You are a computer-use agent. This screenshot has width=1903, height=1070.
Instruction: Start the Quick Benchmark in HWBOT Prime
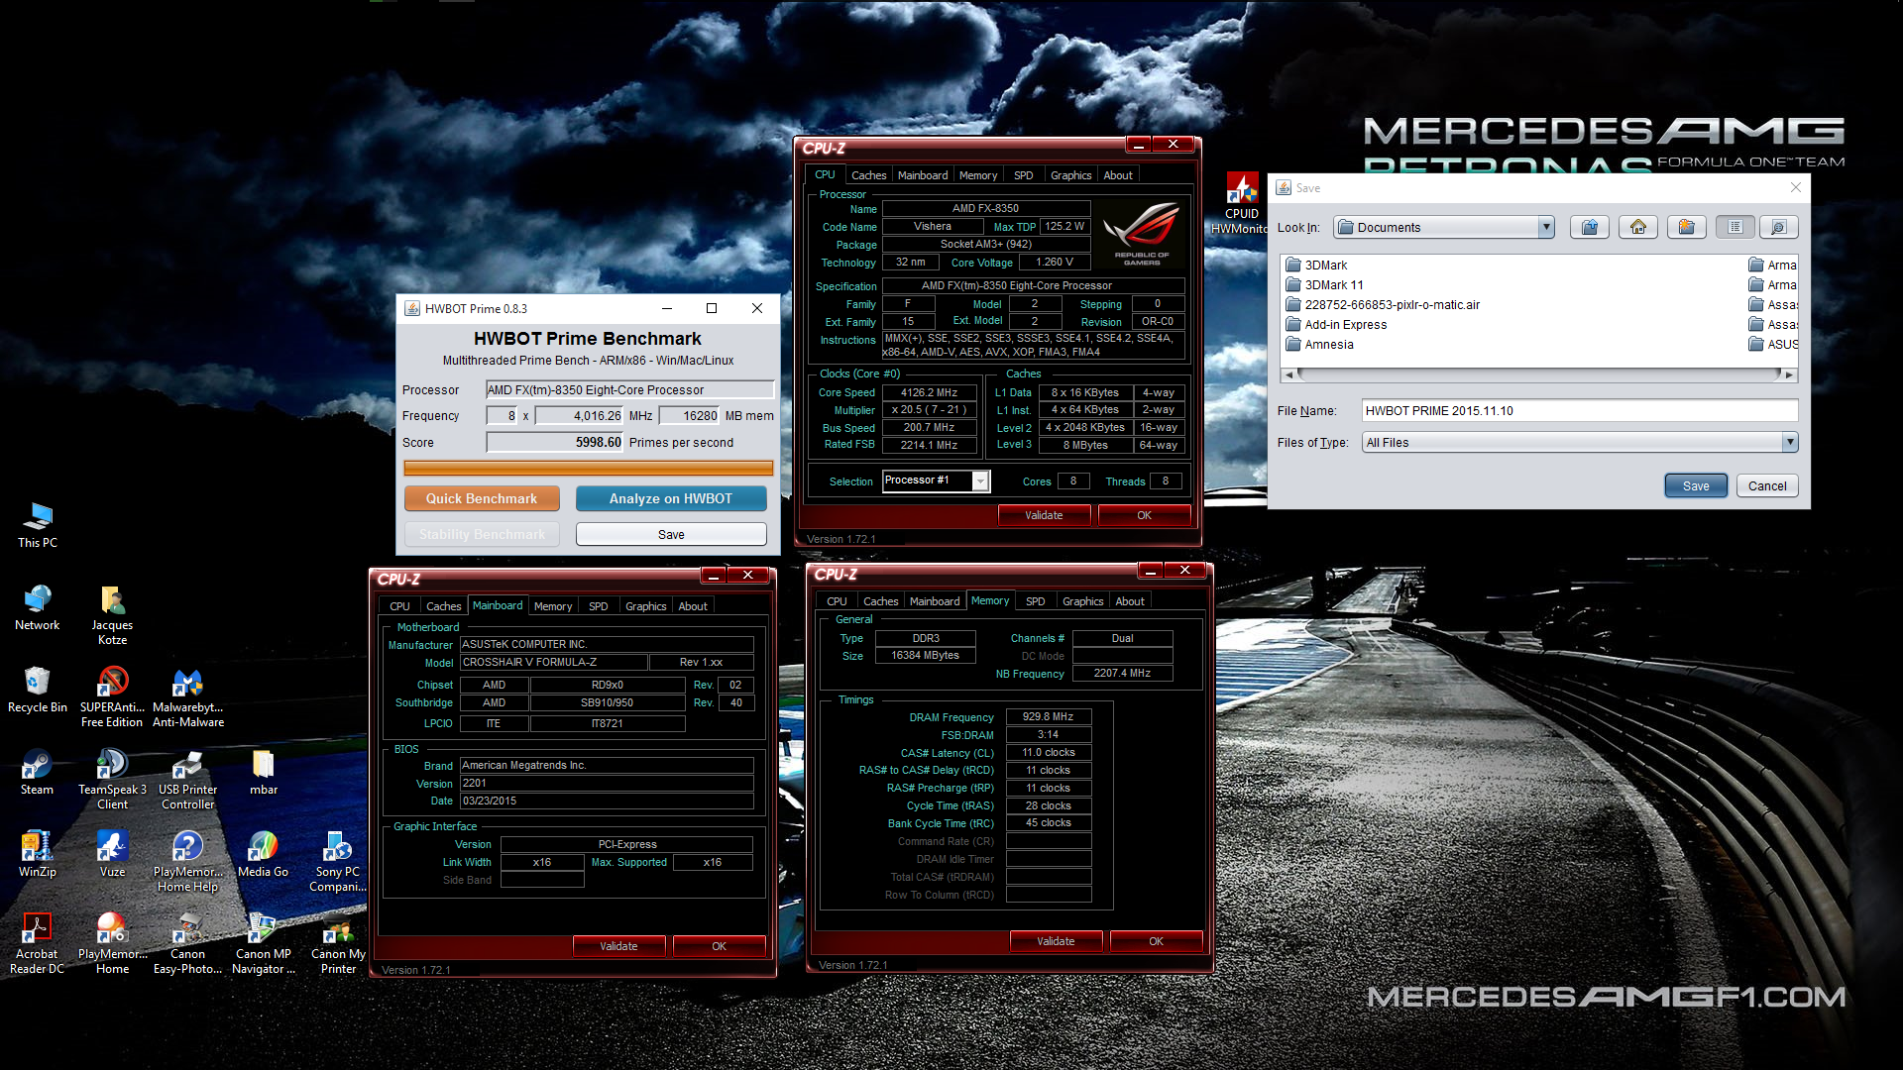click(482, 498)
